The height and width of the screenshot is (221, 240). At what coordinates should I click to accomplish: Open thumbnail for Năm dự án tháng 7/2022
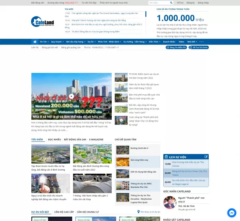coord(121,88)
